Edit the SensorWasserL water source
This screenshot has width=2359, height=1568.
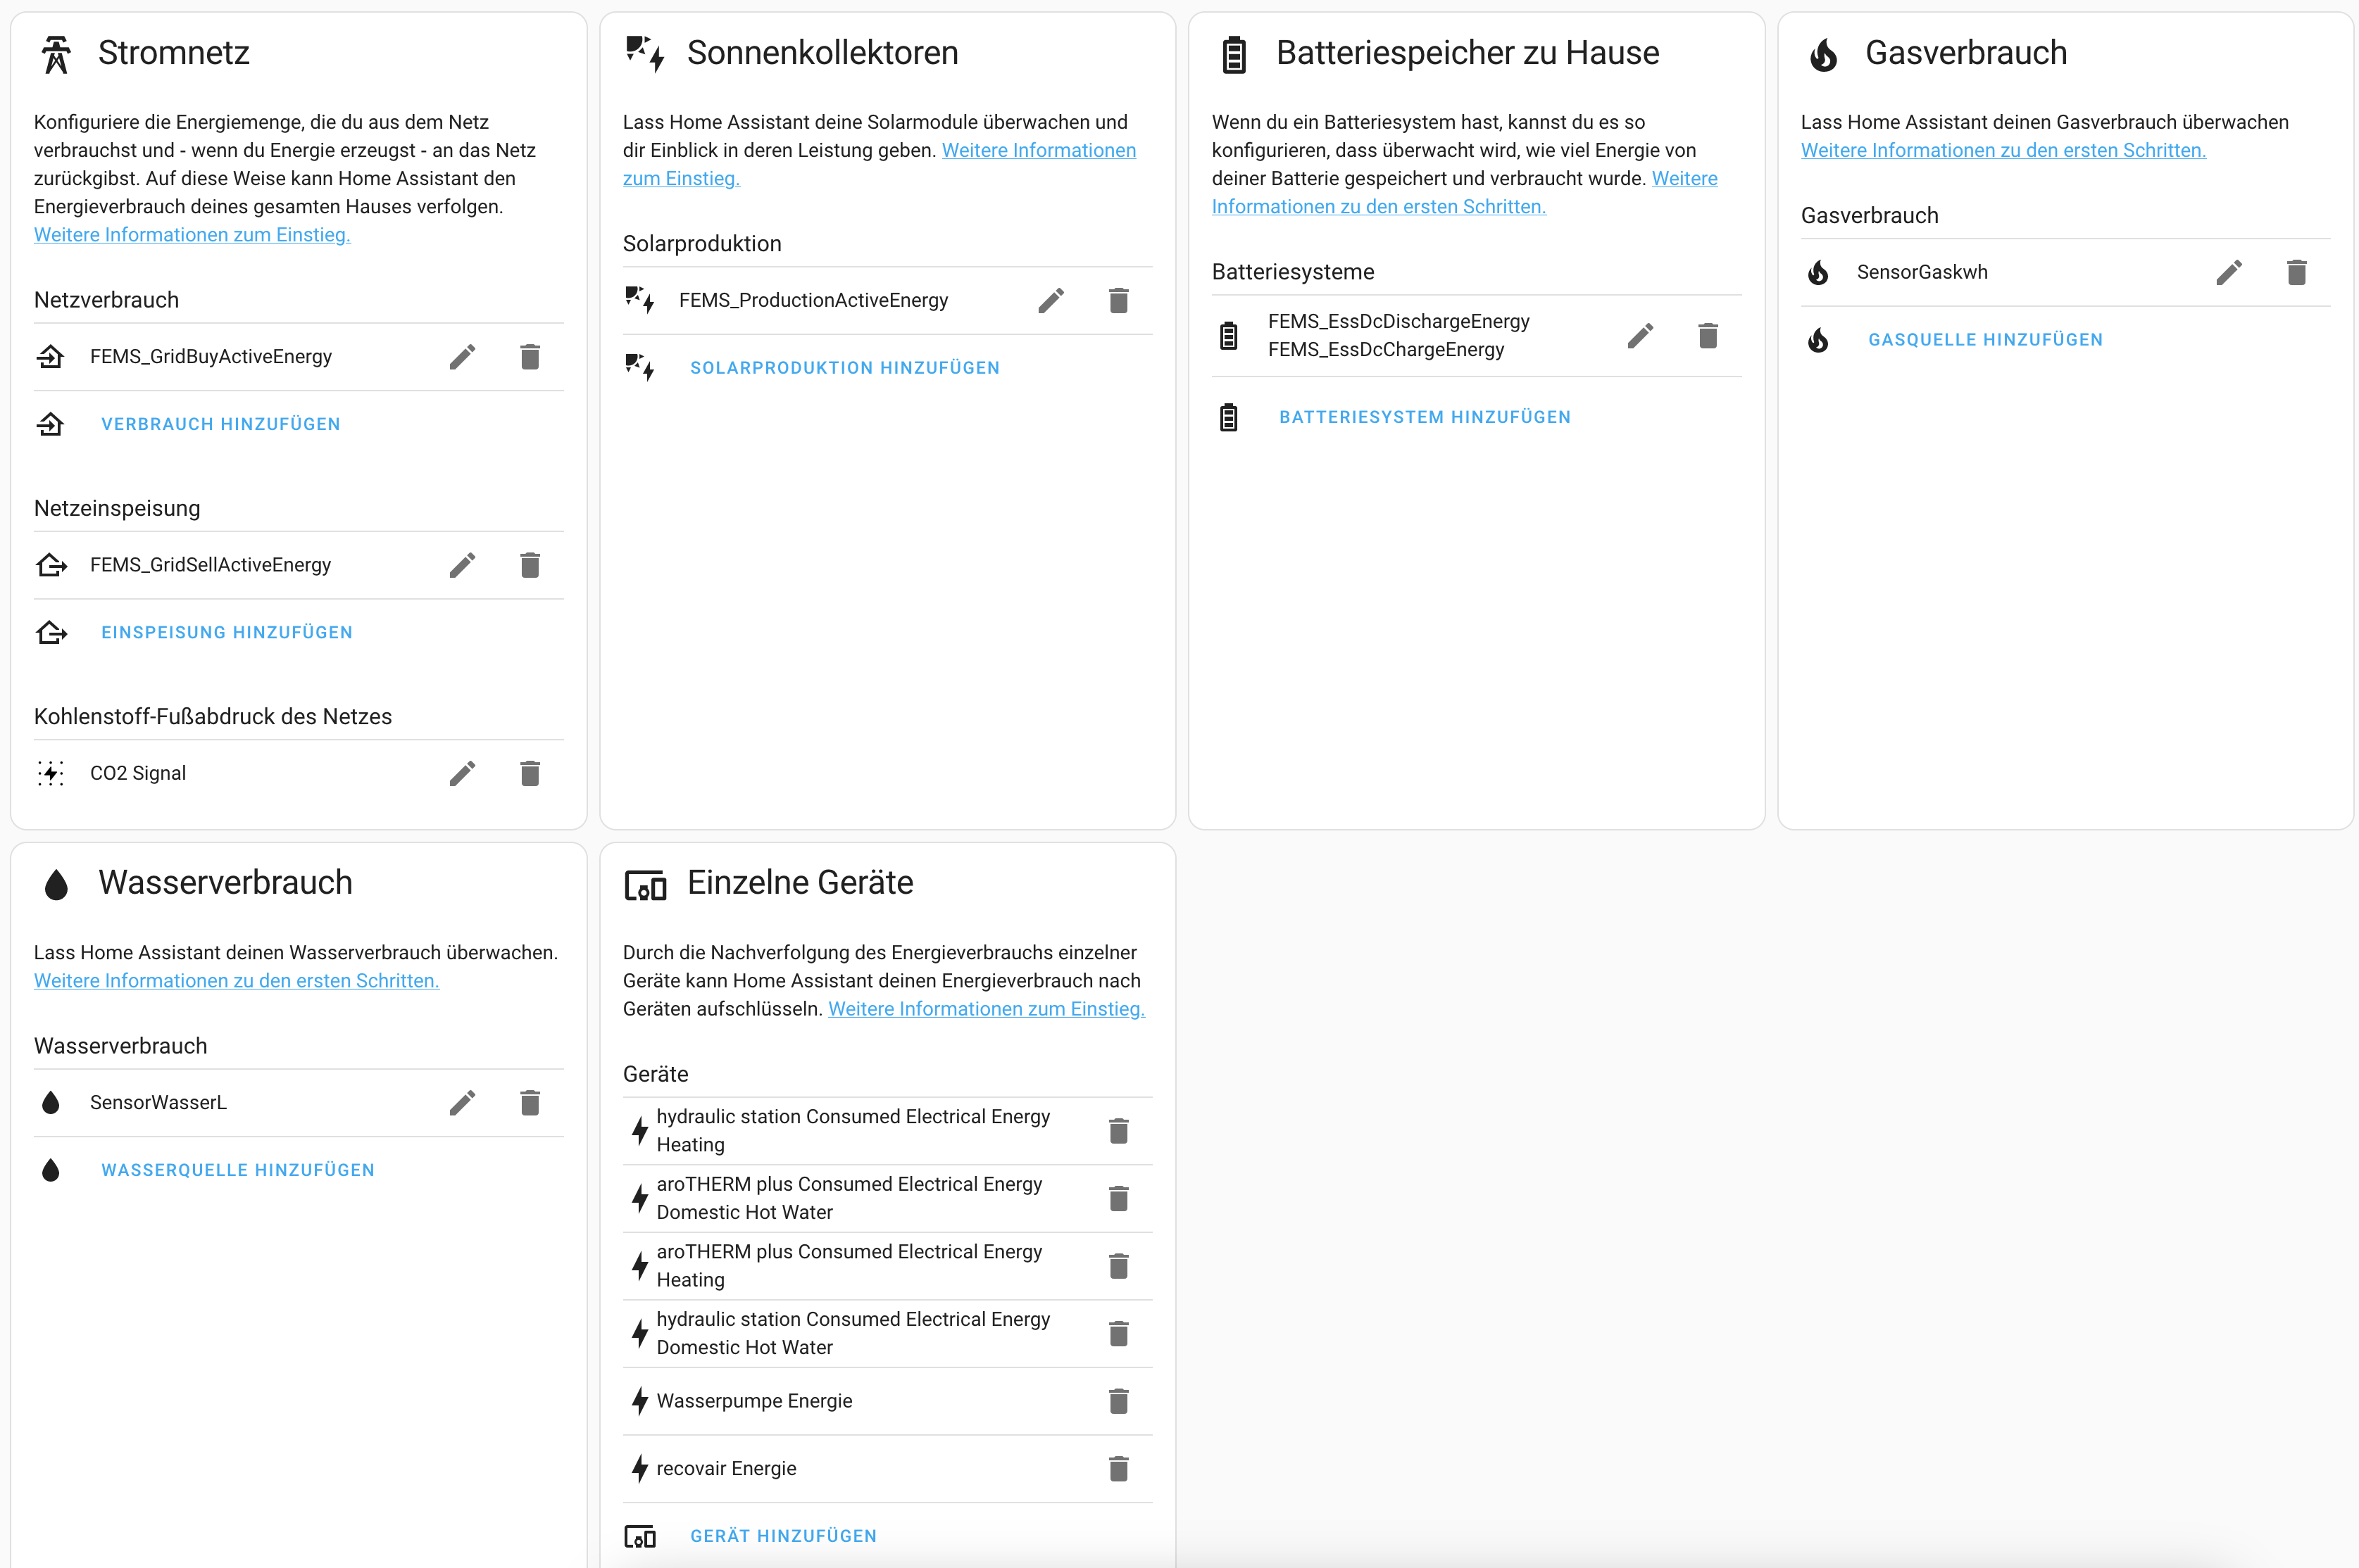tap(461, 1102)
